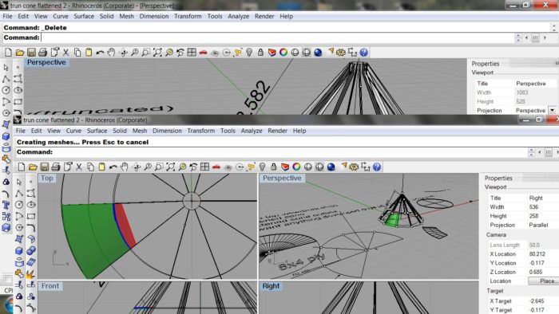Viewport: 559px width, 314px height.
Task: Toggle shaded viewport sphere icon in upper toolbar
Action: pyautogui.click(x=295, y=53)
